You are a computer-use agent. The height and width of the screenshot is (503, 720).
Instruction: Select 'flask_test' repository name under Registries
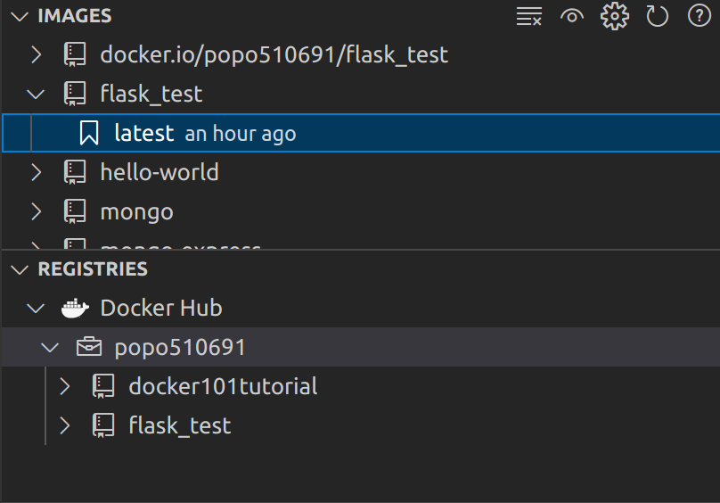[179, 425]
